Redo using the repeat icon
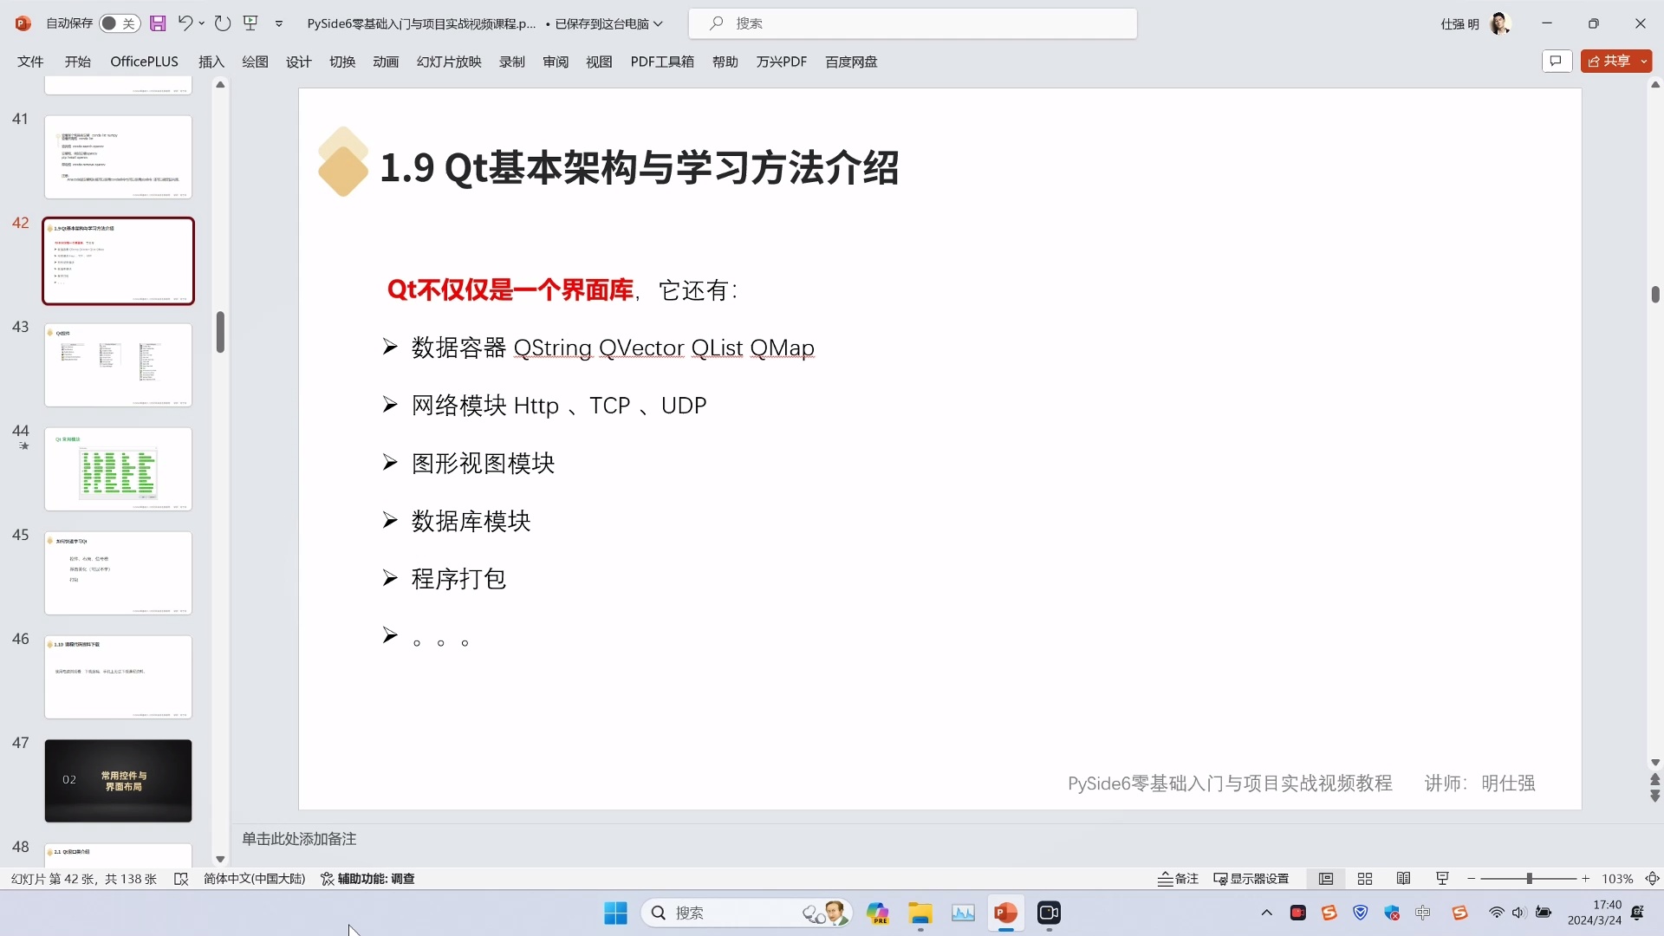Image resolution: width=1664 pixels, height=936 pixels. (223, 23)
